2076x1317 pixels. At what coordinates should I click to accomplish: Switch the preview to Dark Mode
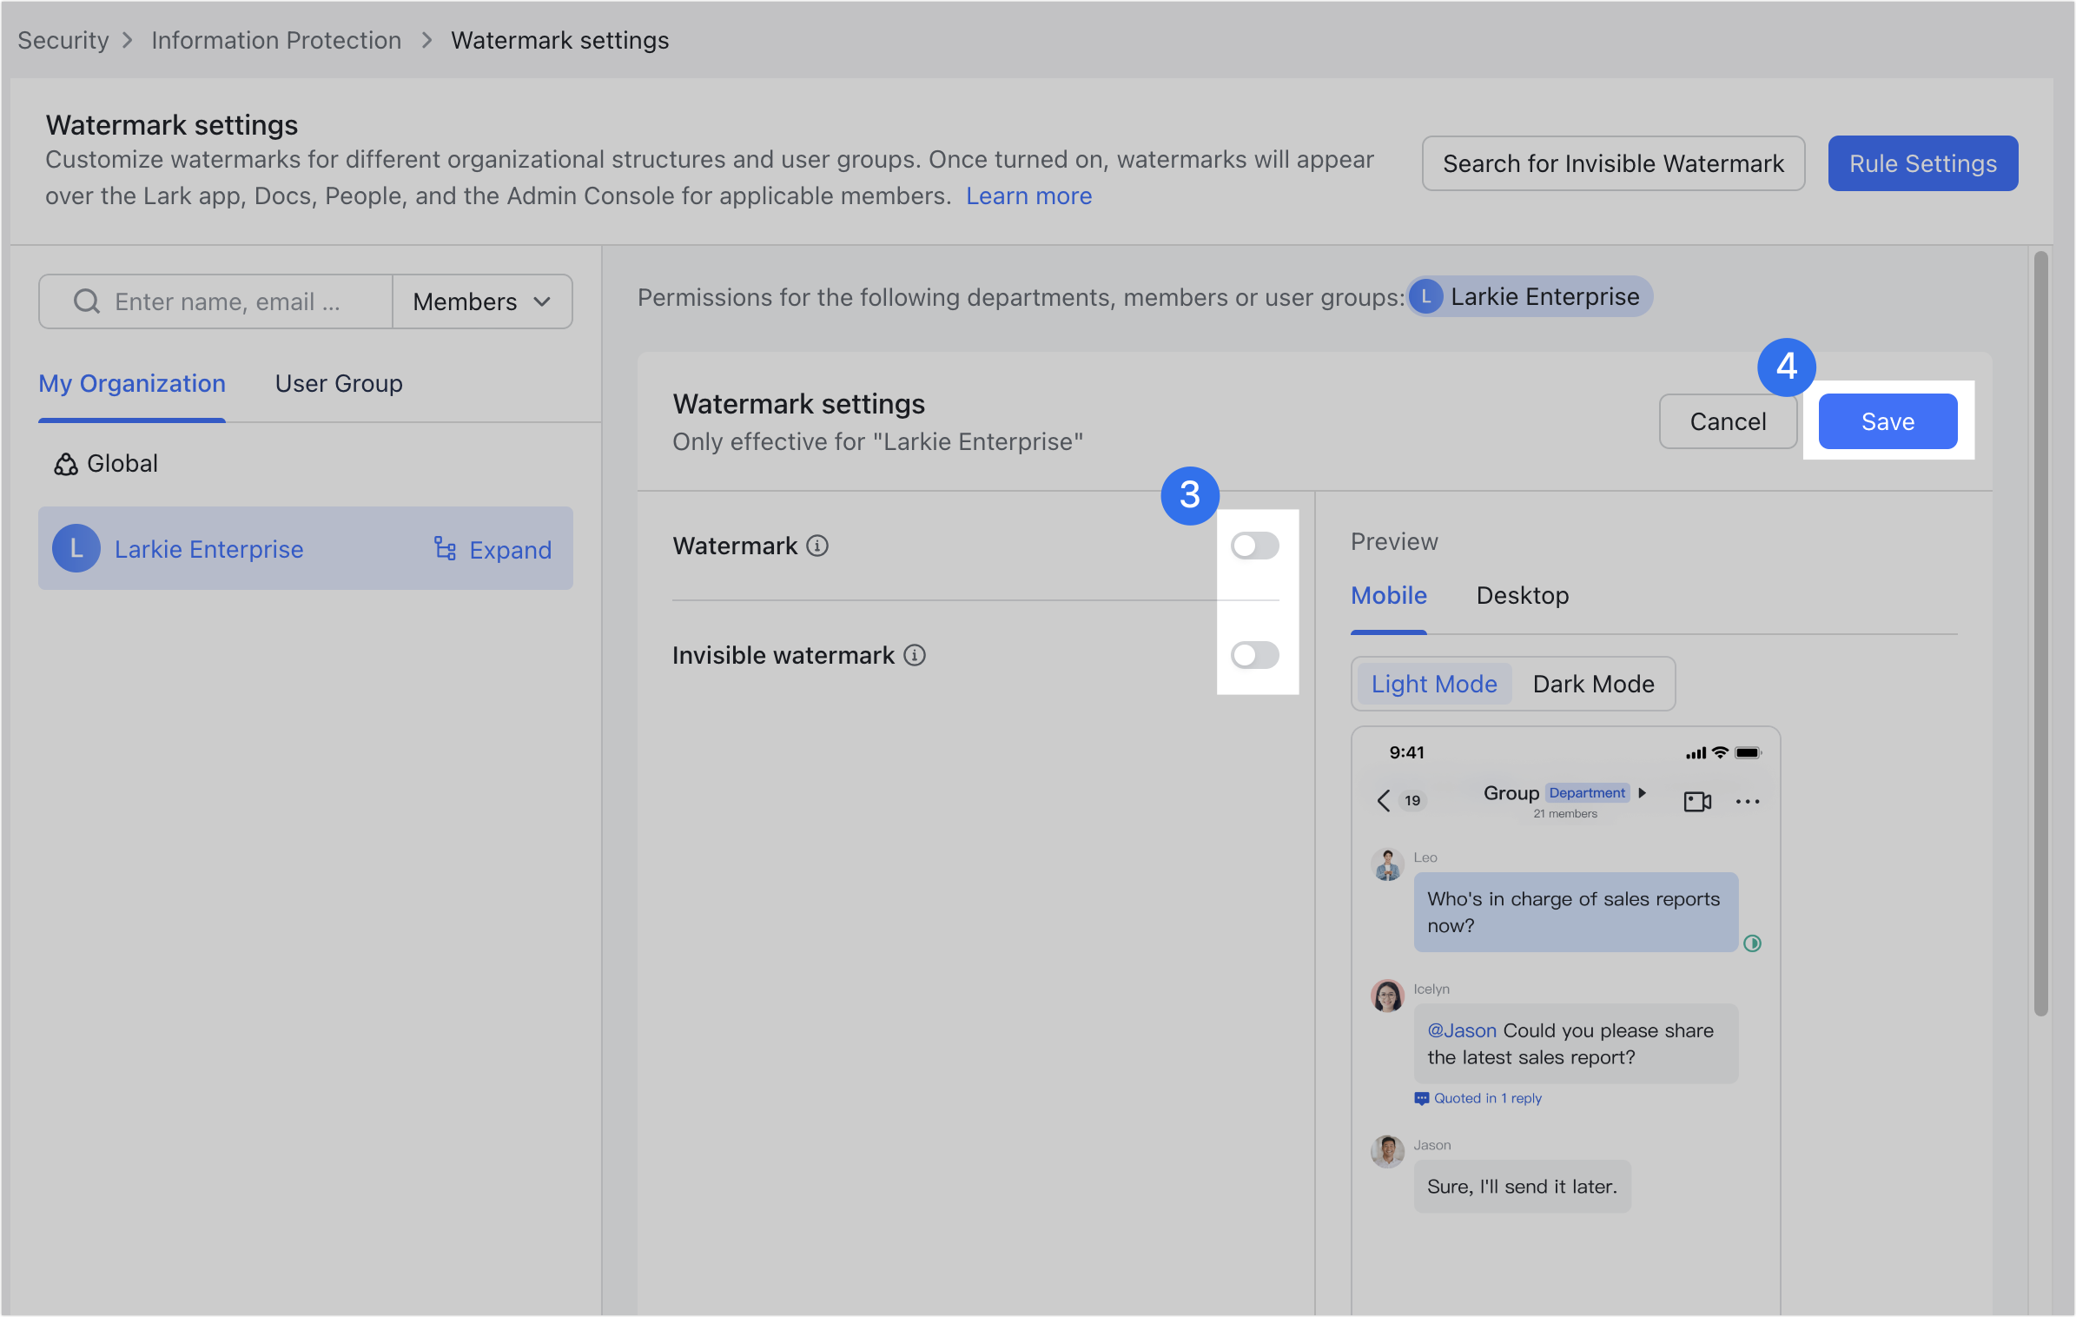pos(1593,684)
